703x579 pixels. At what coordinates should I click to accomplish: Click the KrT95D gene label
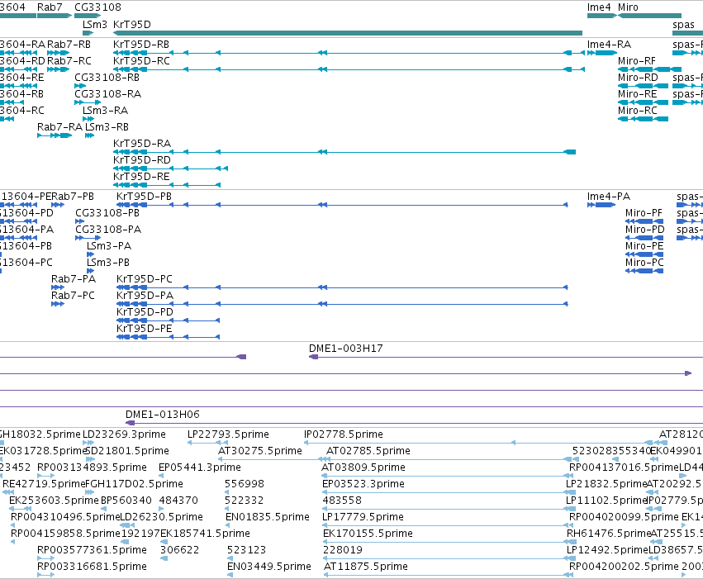pyautogui.click(x=132, y=24)
